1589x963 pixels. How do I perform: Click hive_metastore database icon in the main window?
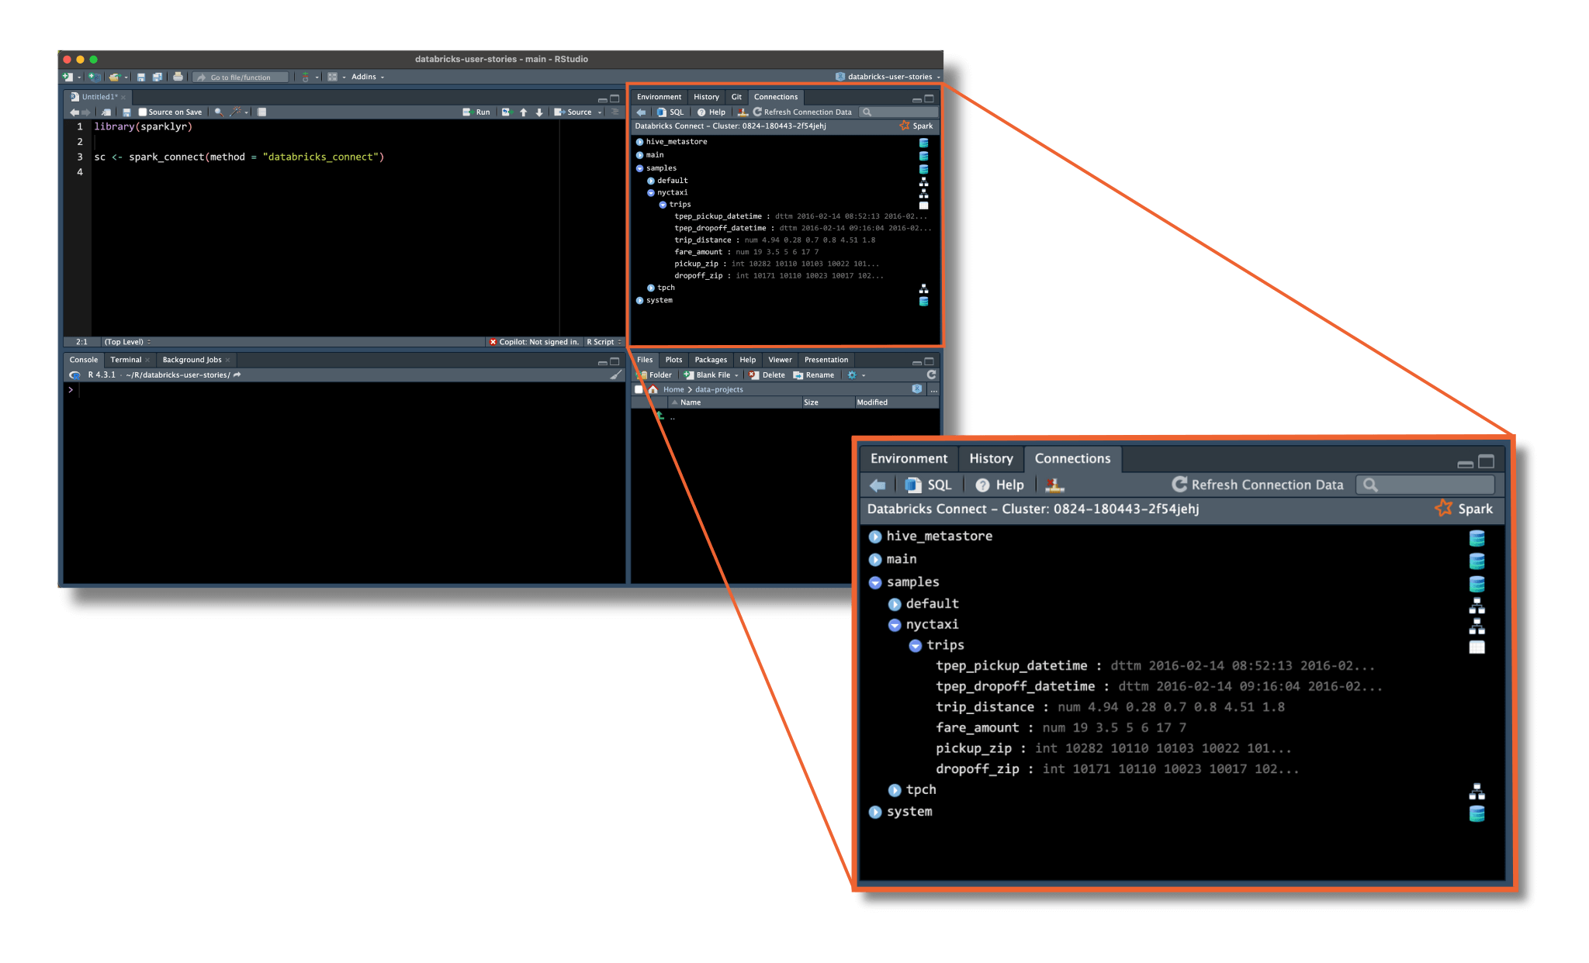[x=923, y=143]
